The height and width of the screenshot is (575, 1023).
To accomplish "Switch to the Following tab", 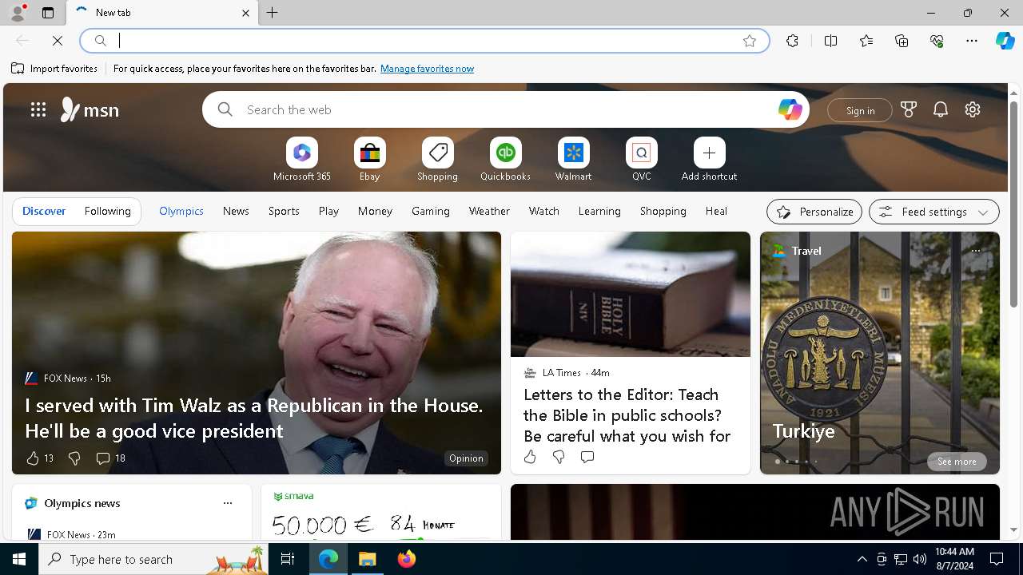I will 107,211.
